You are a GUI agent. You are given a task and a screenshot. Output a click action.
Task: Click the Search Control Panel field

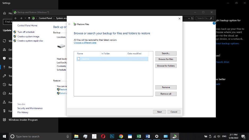click(x=205, y=18)
